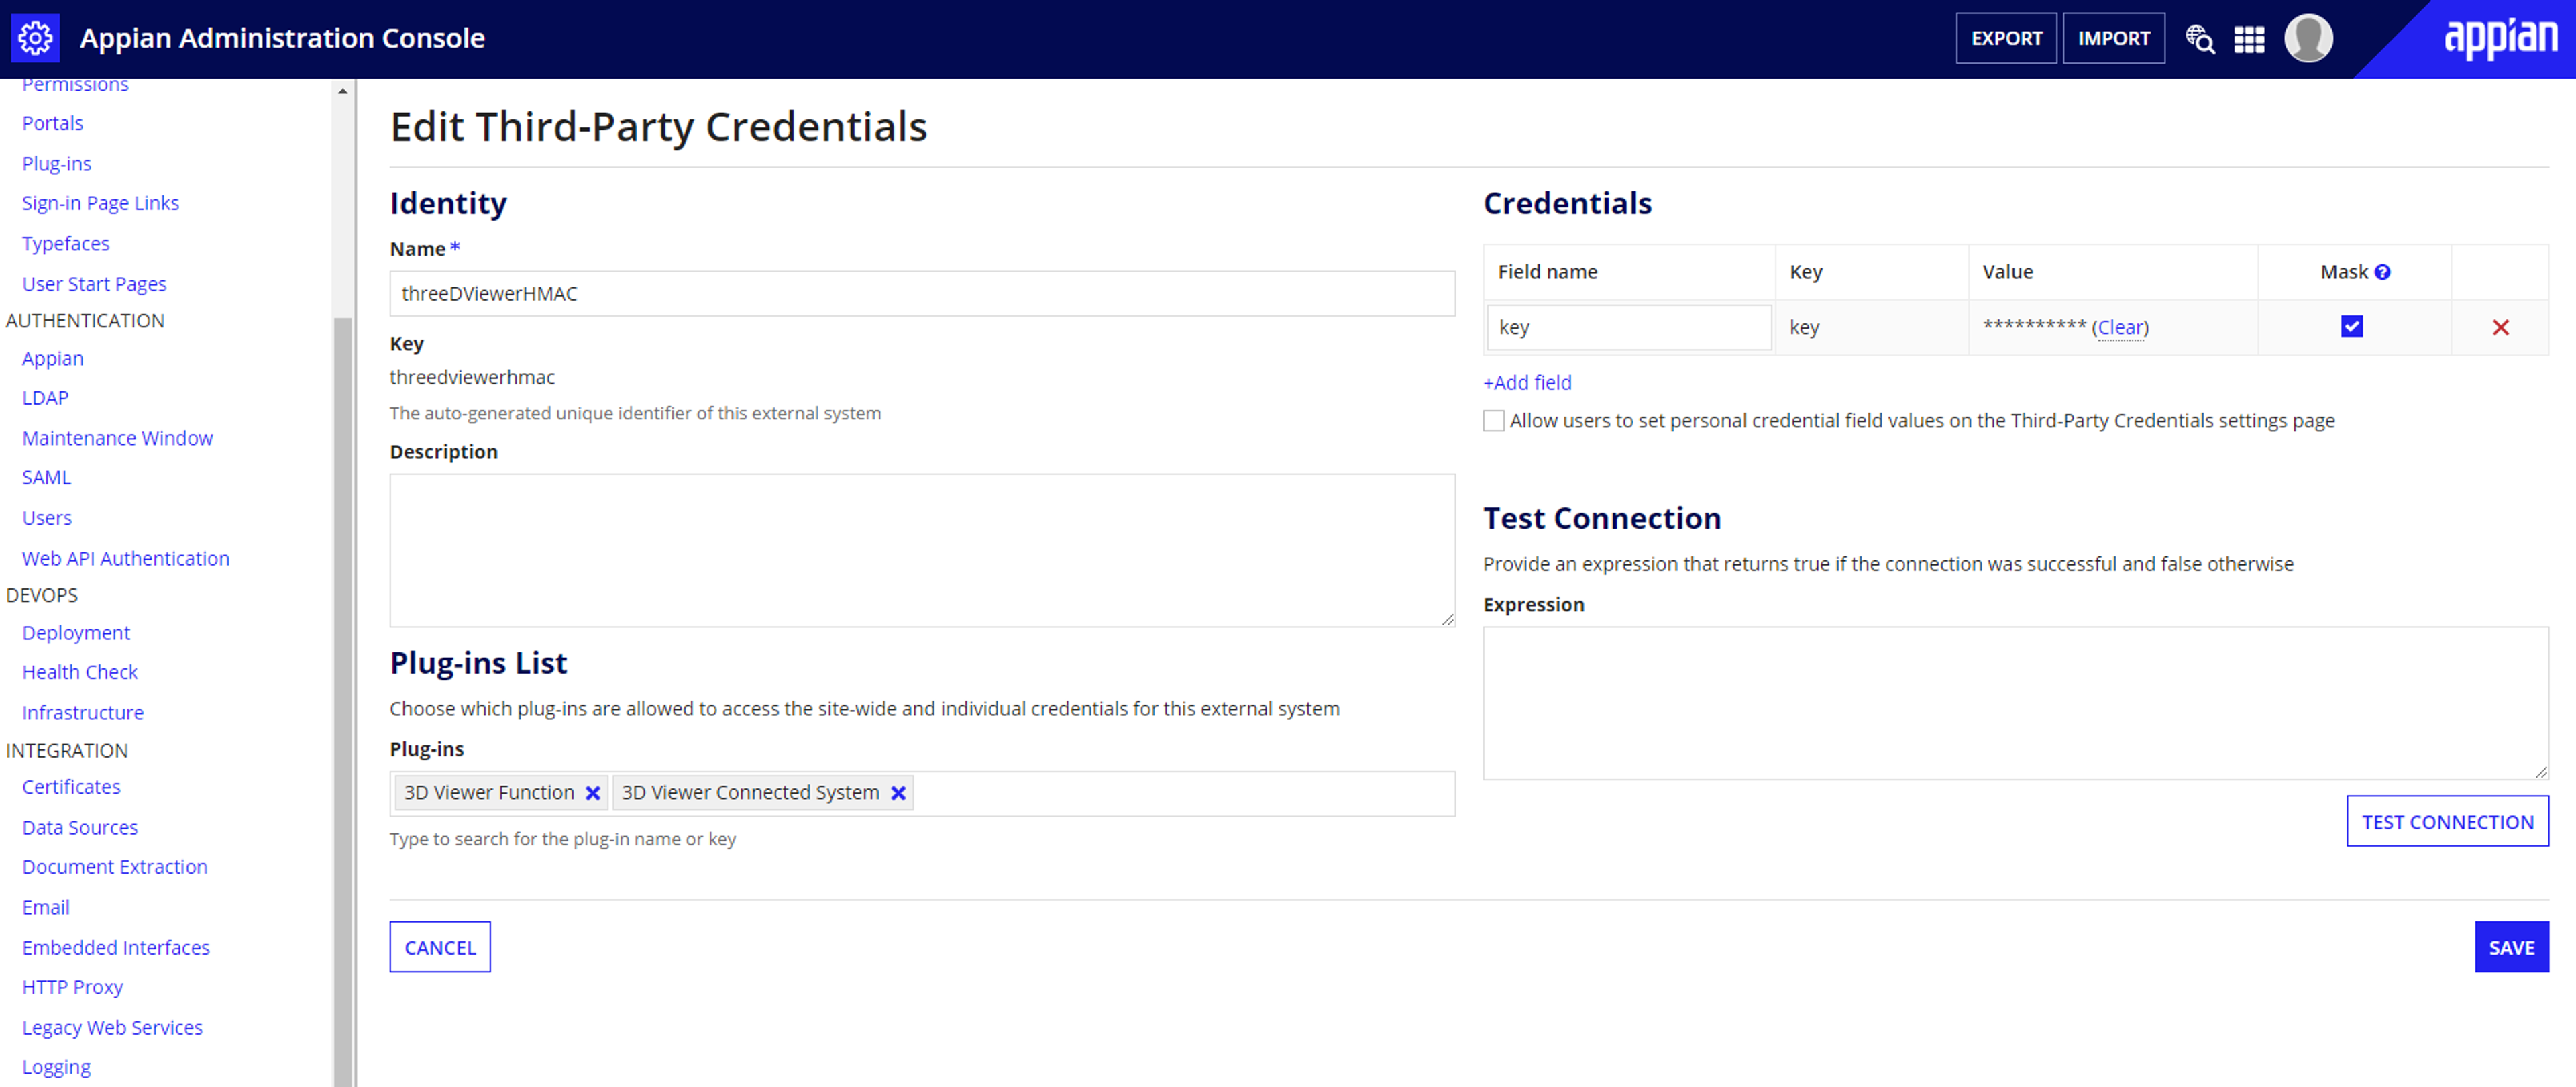Open Appian authentication settings

(x=53, y=358)
